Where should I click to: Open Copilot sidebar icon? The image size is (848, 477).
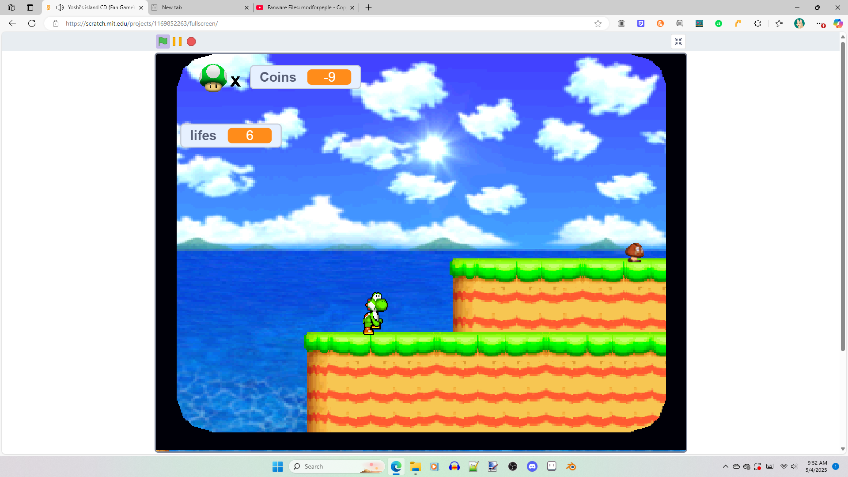838,23
